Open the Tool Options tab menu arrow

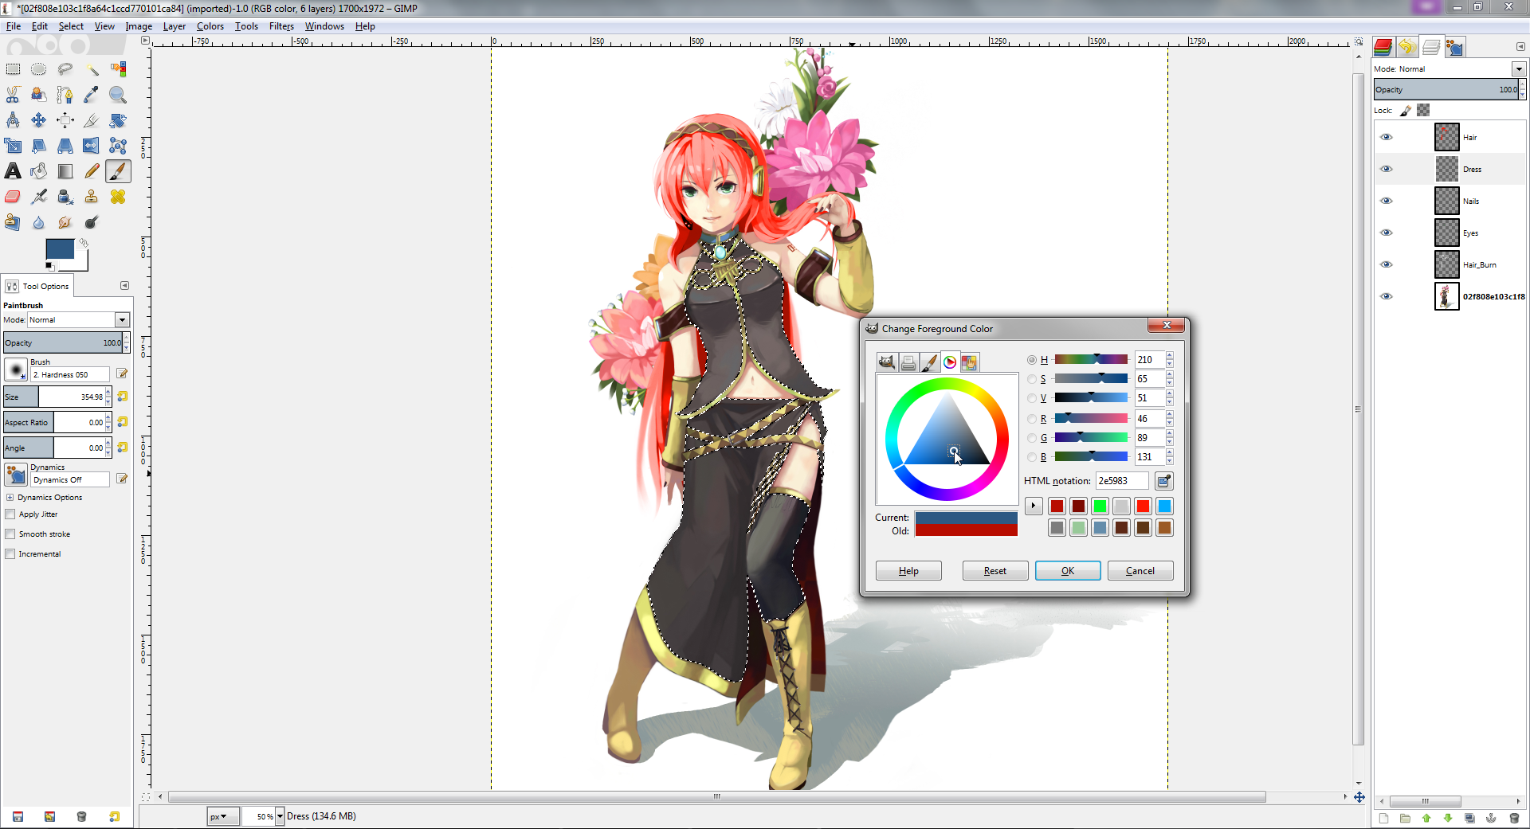click(124, 286)
